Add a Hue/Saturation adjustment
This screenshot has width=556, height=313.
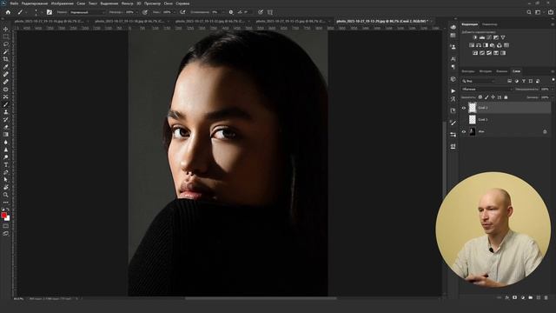(x=472, y=45)
